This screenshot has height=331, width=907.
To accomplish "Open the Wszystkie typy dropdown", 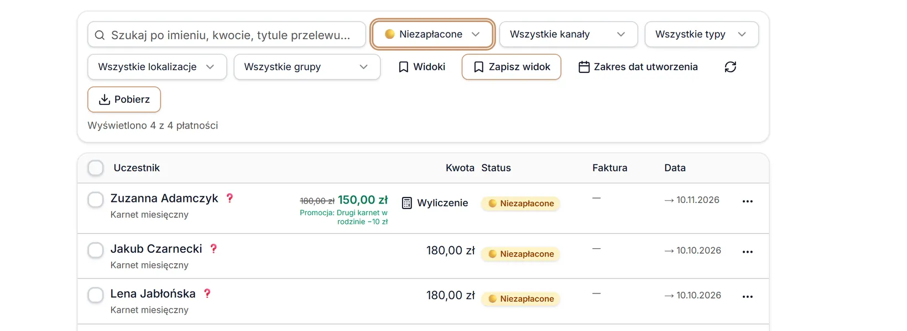I will point(701,34).
